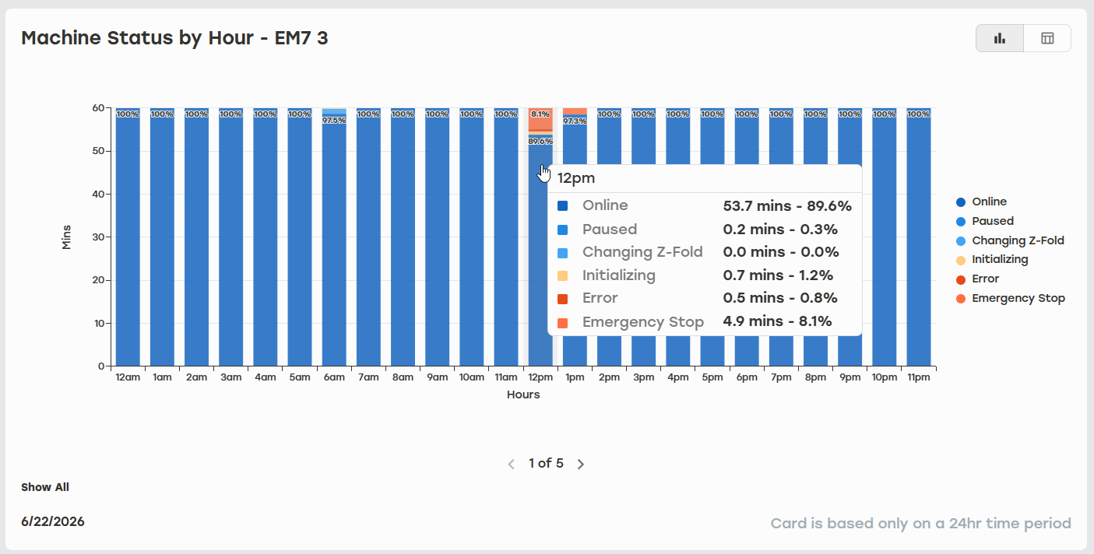Select the 12am bar
The image size is (1094, 554).
point(128,237)
